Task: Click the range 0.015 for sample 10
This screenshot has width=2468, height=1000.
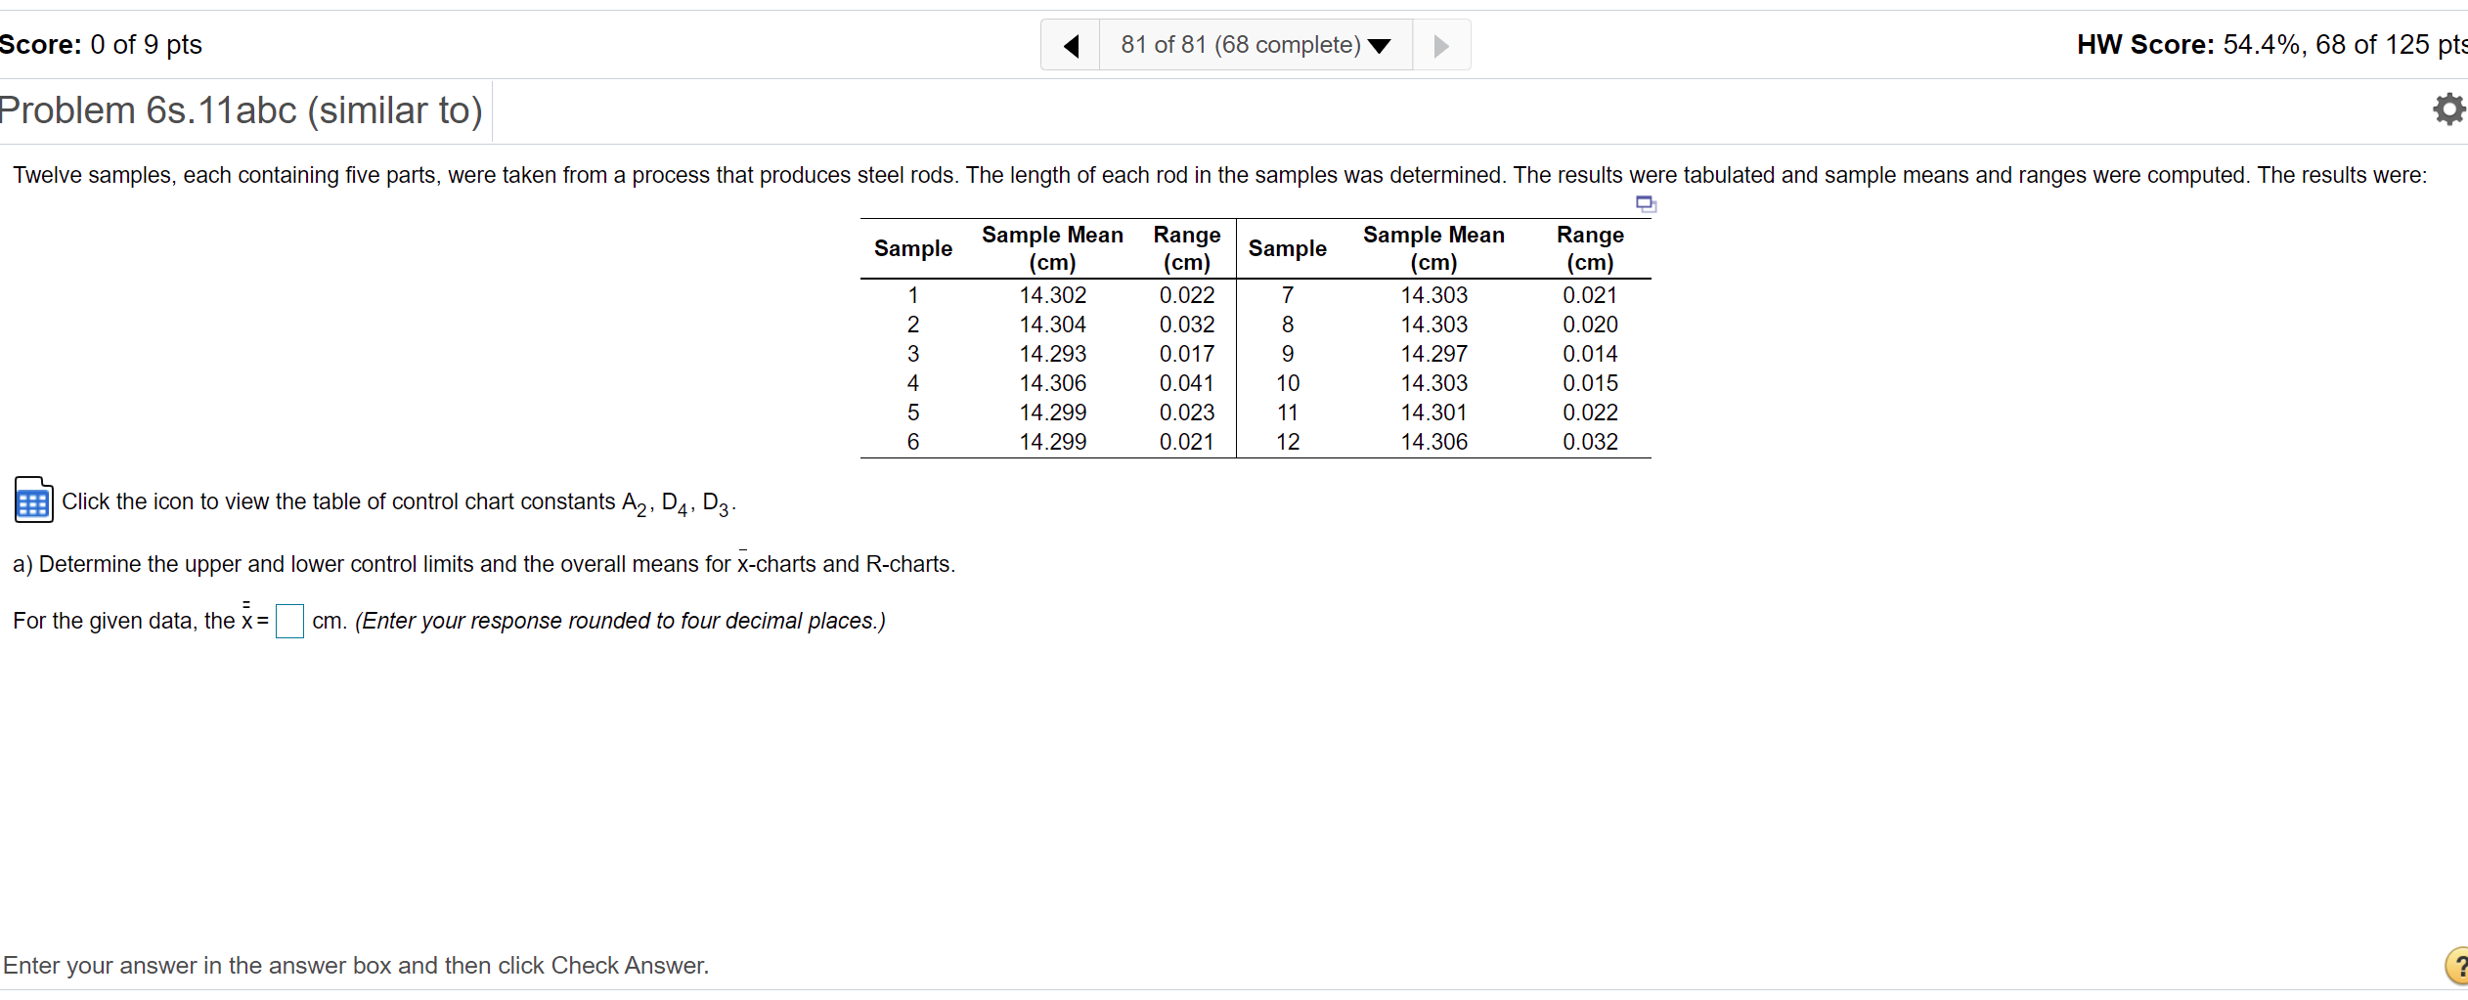Action: point(1590,383)
